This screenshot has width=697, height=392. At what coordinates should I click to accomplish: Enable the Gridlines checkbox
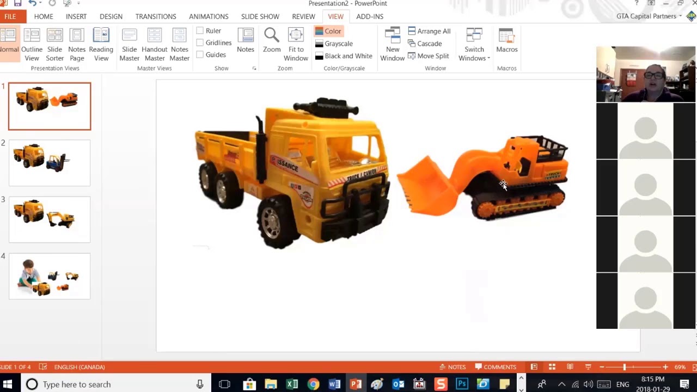coord(200,43)
